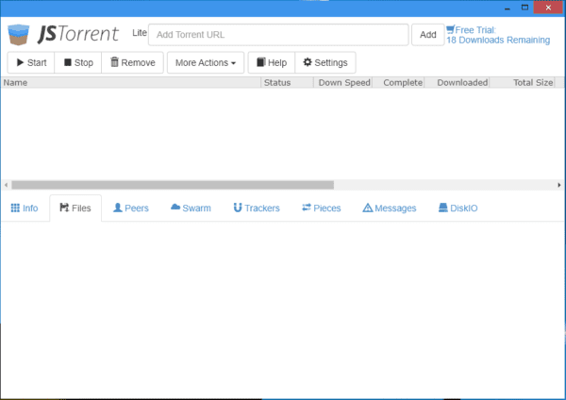
Task: Open the Free Trial downloads remaining link
Action: [498, 35]
